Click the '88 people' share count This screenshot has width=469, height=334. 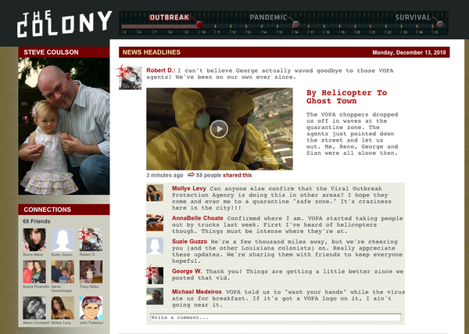(209, 175)
